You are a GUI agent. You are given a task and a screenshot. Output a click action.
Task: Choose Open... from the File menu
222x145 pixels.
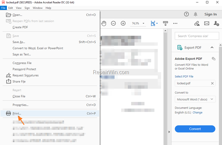(x=50, y=15)
